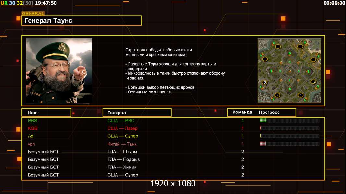Click the vpn loading progress bar
This screenshot has width=346, height=194.
click(290, 144)
